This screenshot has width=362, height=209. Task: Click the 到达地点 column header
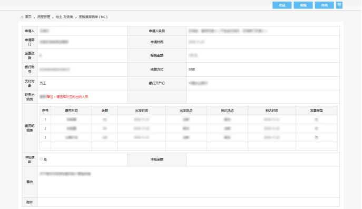click(227, 111)
